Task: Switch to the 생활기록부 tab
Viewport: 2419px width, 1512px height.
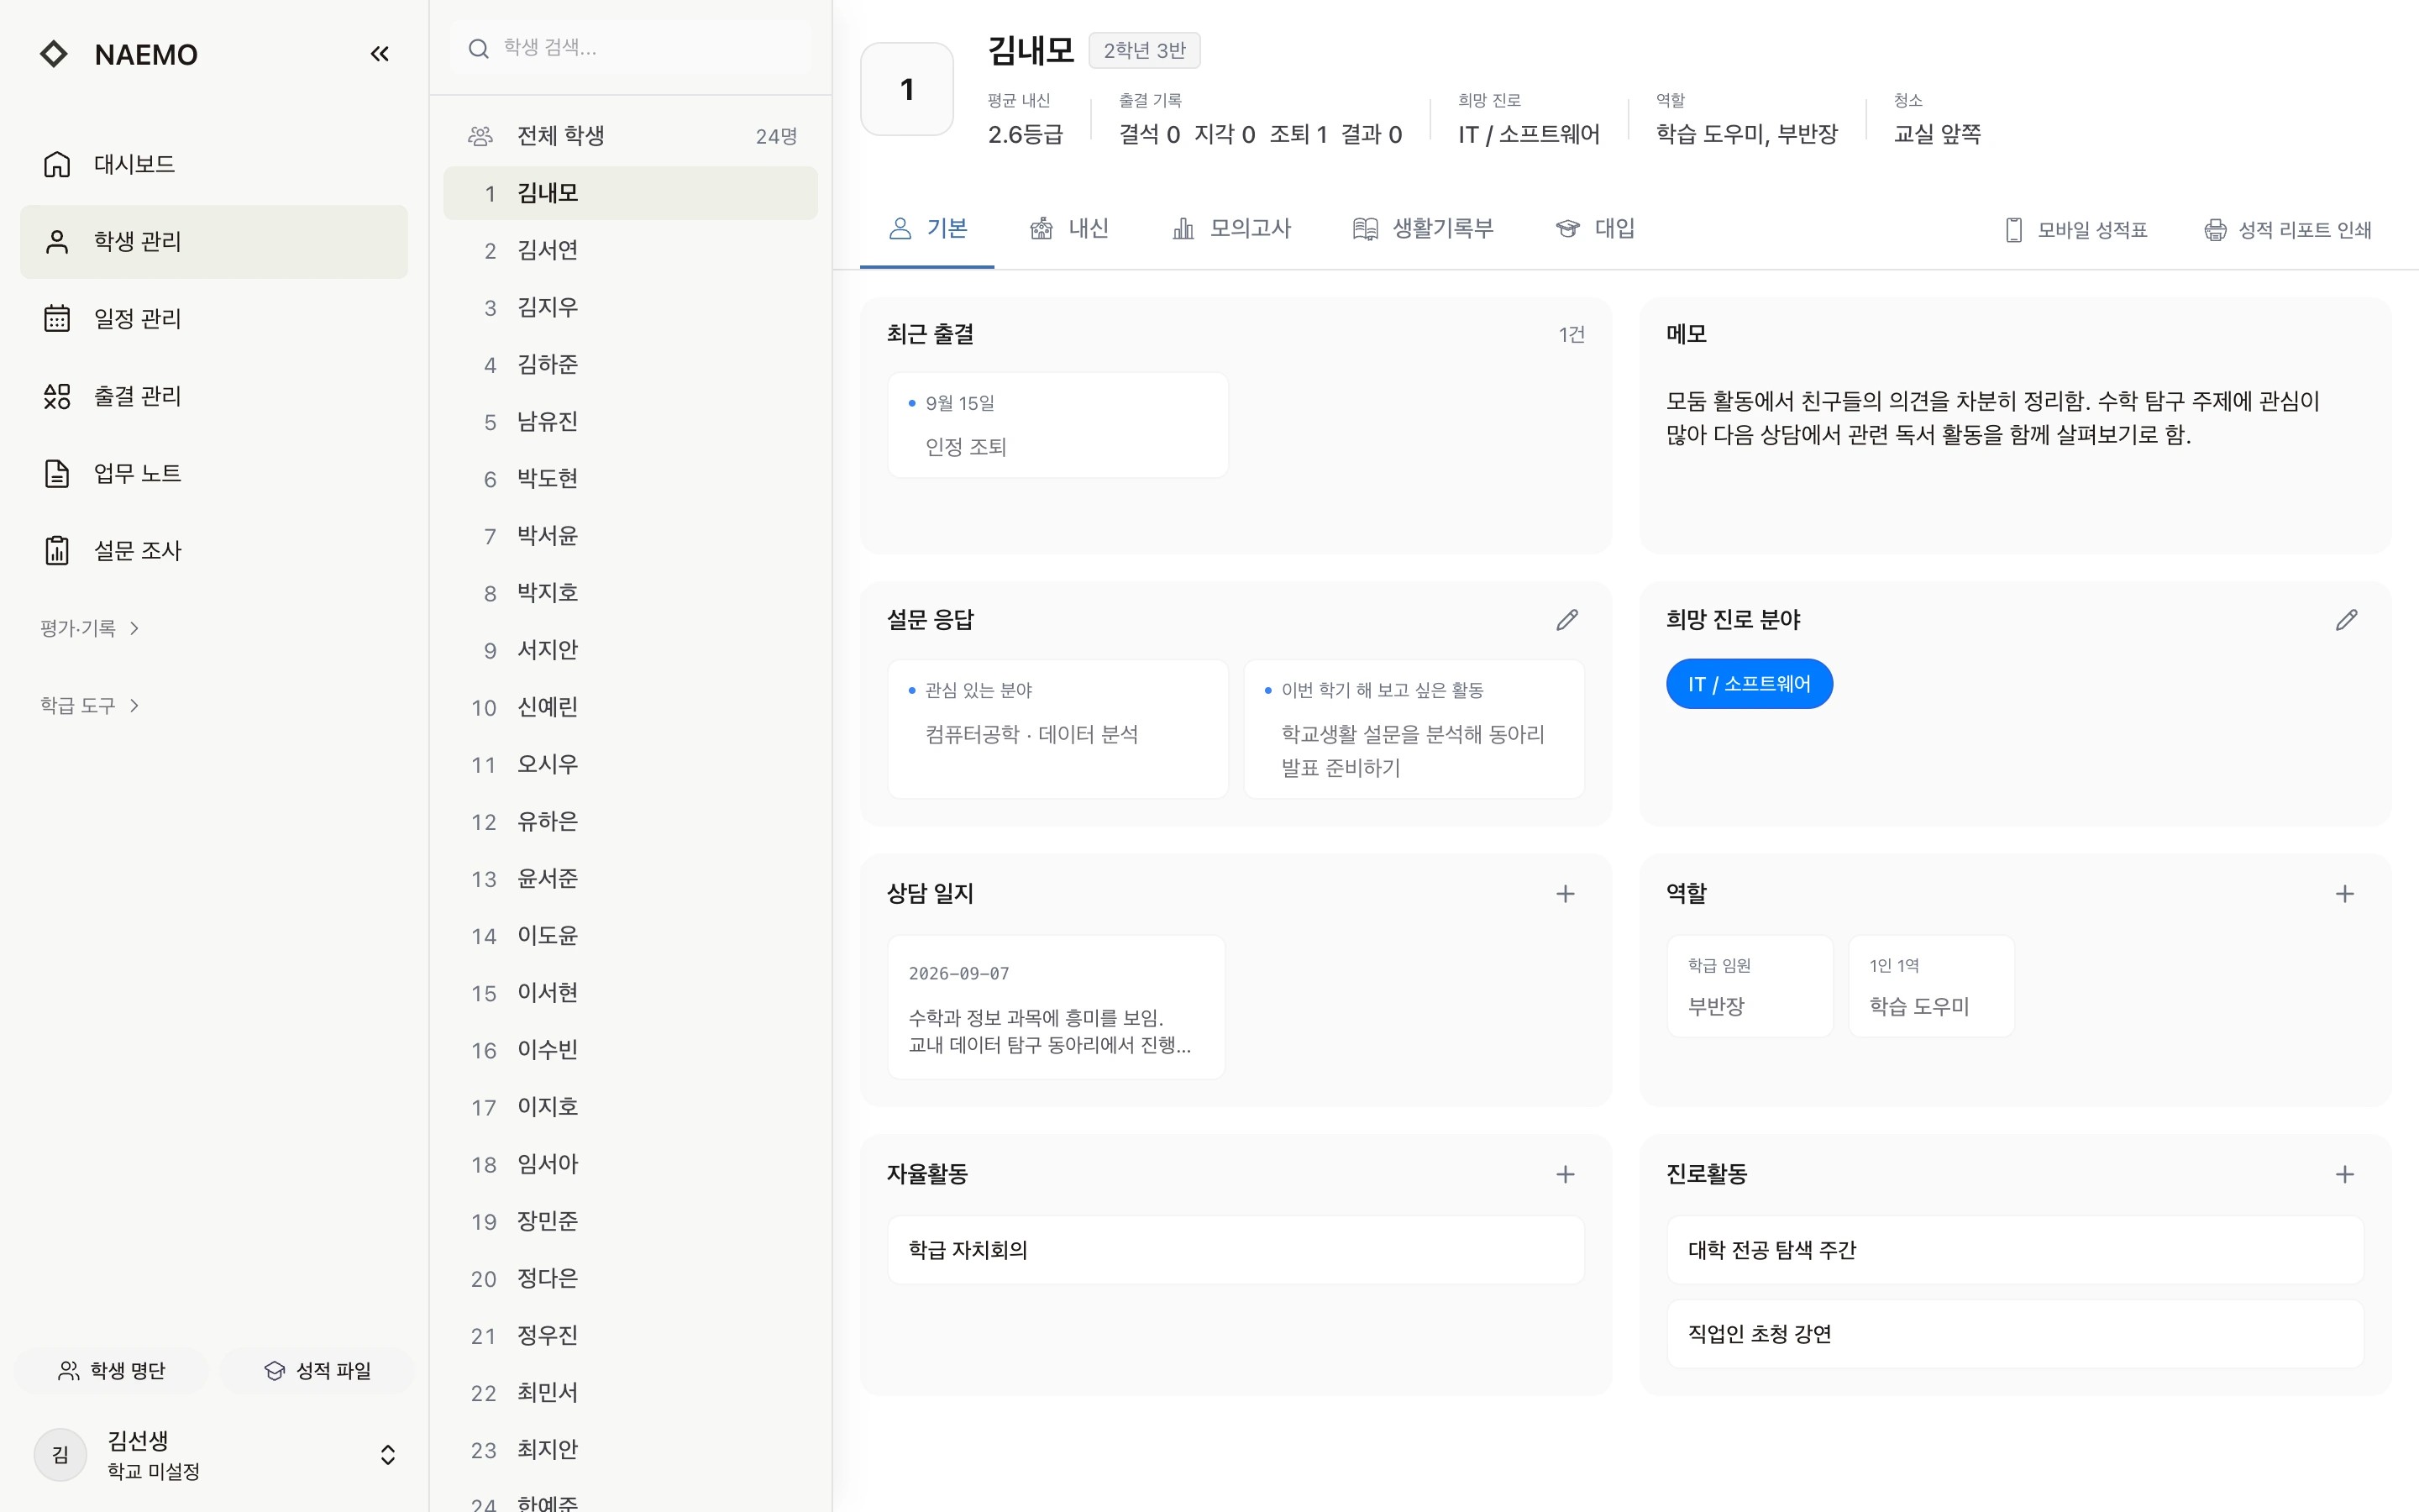Action: pyautogui.click(x=1422, y=229)
